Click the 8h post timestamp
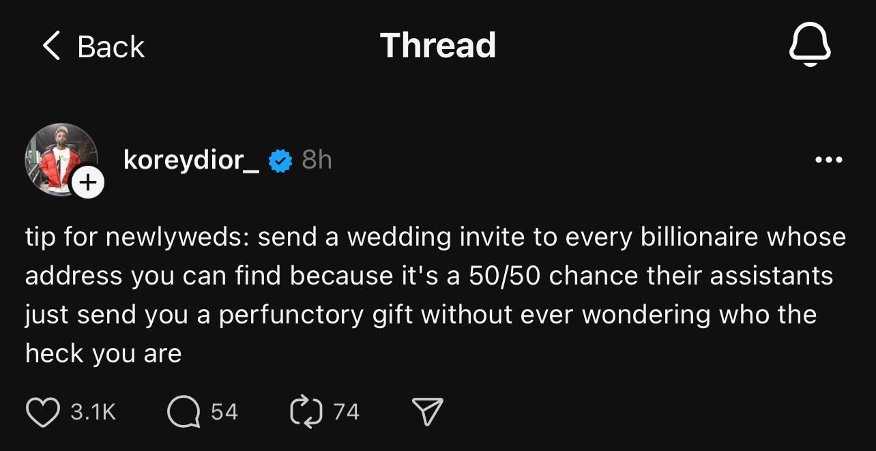The width and height of the screenshot is (876, 451). (x=317, y=160)
